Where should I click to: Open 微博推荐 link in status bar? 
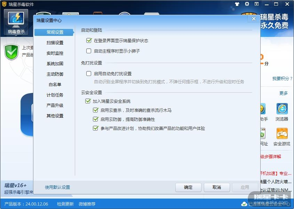click(x=87, y=204)
